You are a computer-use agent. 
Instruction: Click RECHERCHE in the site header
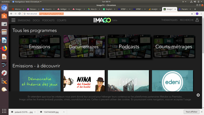click(x=187, y=20)
